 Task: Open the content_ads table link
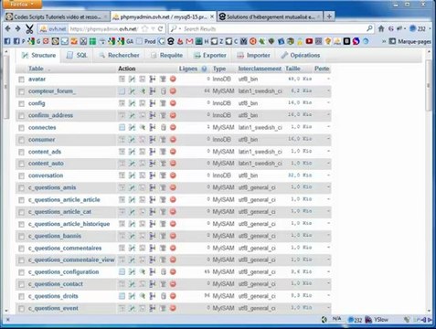tap(45, 152)
